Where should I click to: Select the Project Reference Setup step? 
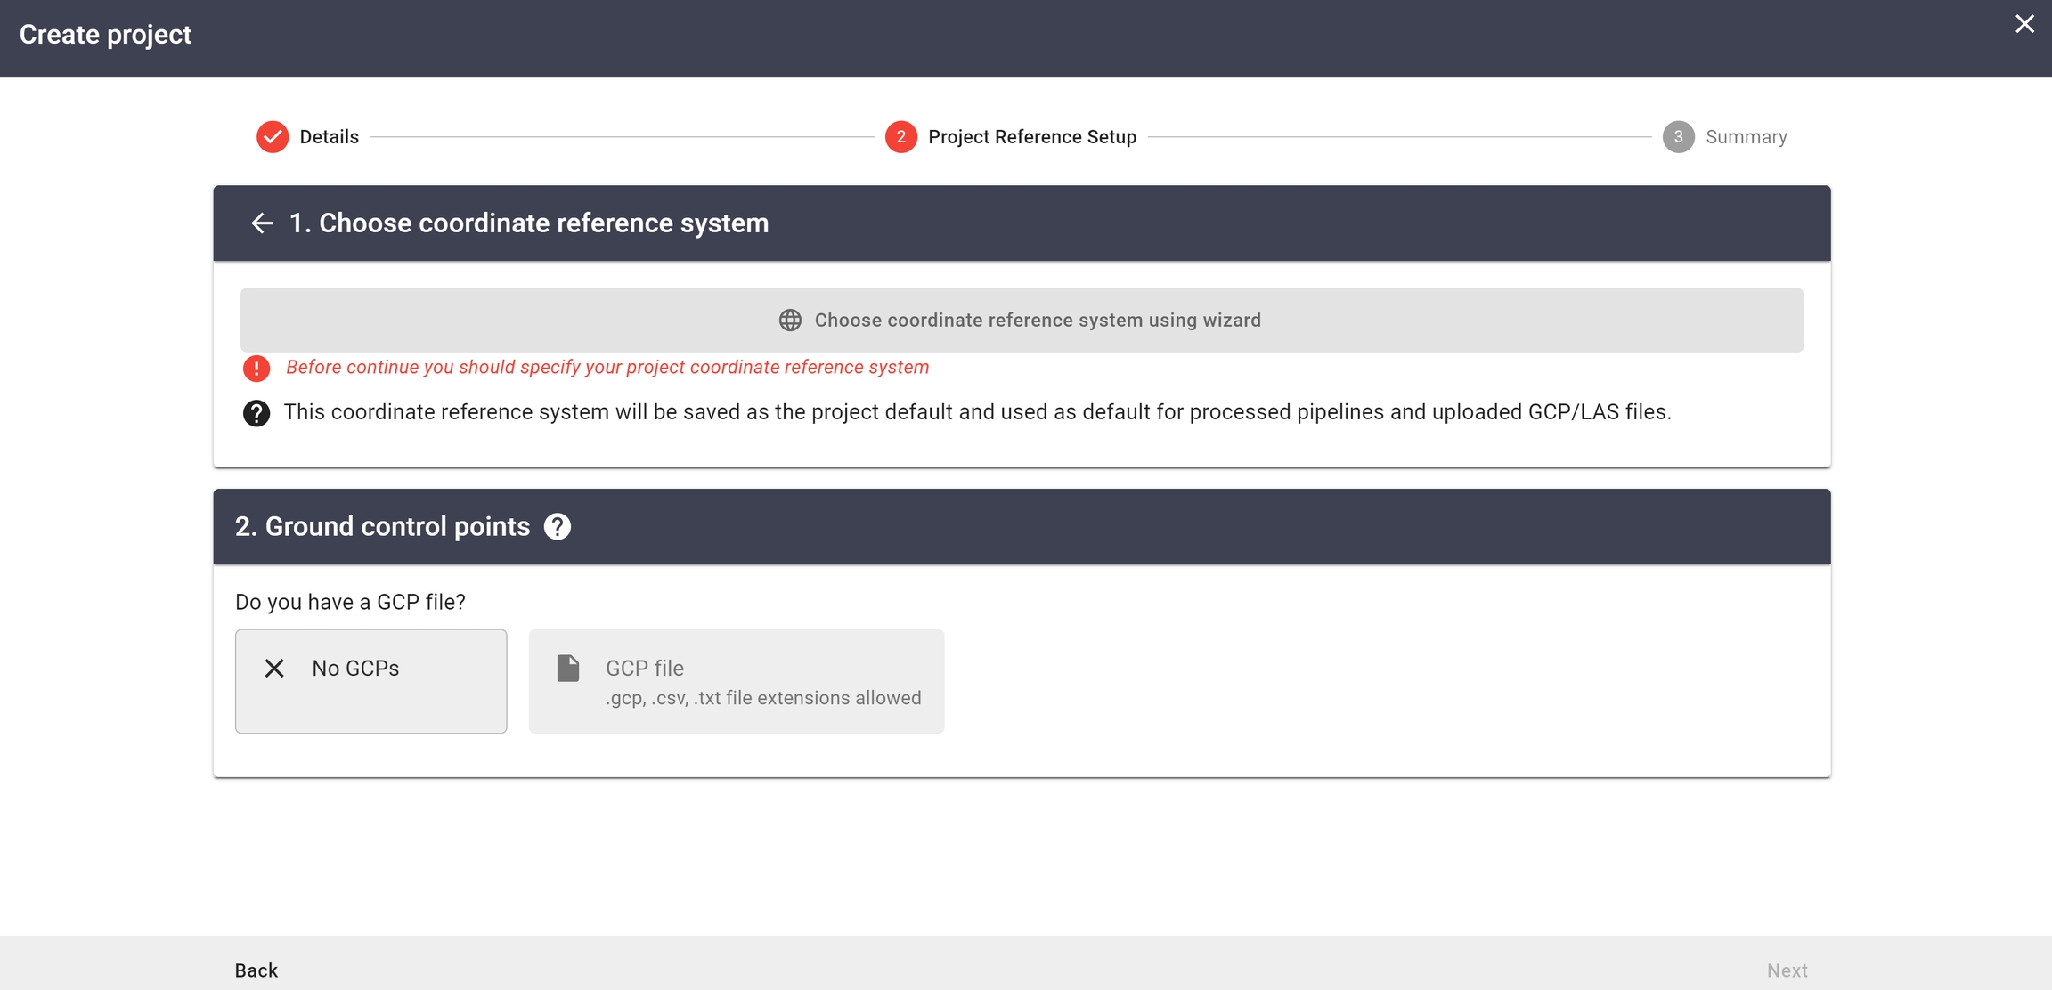pyautogui.click(x=1011, y=137)
